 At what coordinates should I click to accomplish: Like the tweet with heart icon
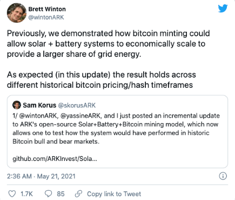(x=12, y=194)
